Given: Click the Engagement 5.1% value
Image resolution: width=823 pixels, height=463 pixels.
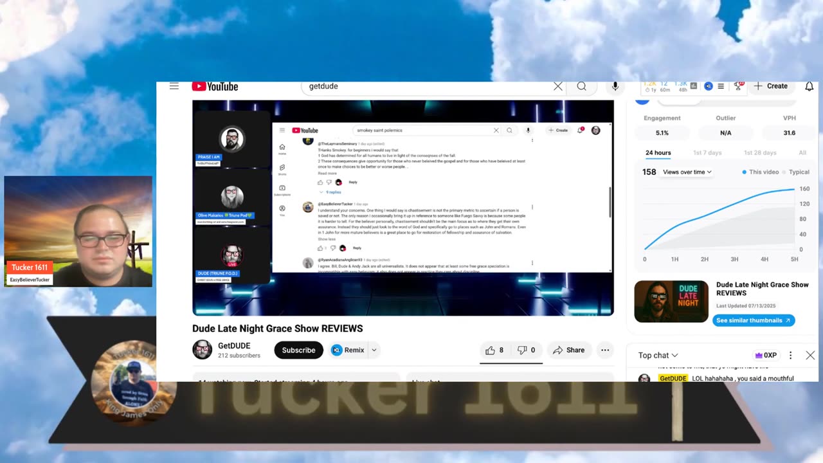Looking at the screenshot, I should 662,132.
